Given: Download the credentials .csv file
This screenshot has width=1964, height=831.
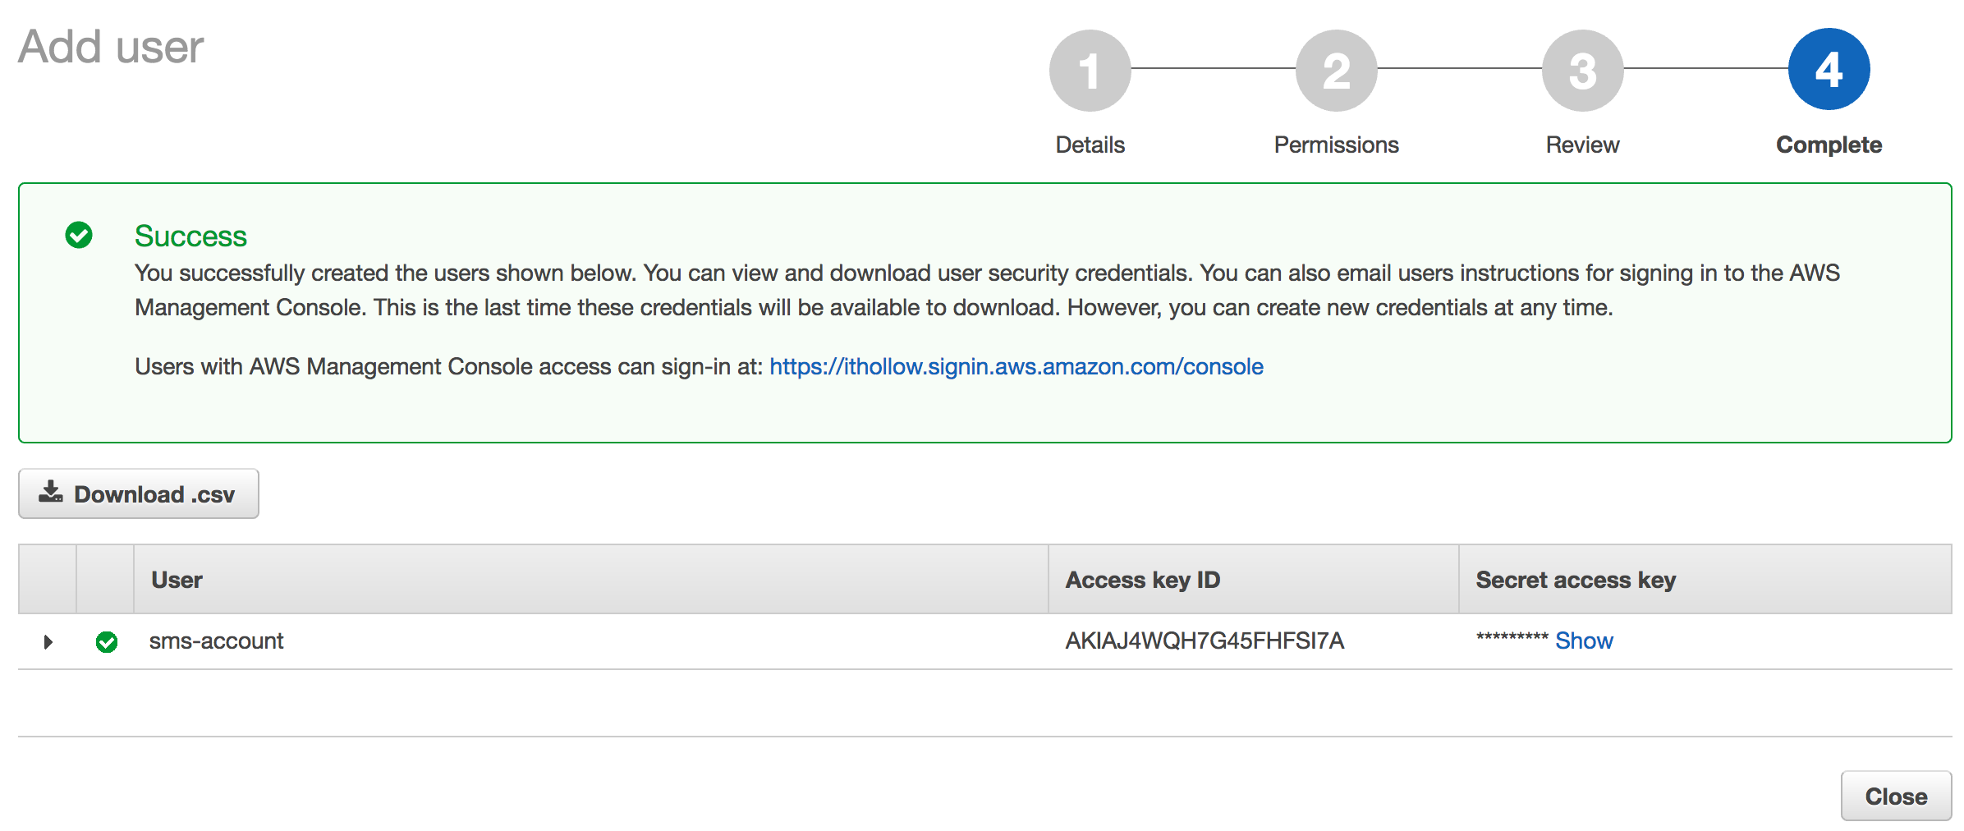Looking at the screenshot, I should point(139,494).
